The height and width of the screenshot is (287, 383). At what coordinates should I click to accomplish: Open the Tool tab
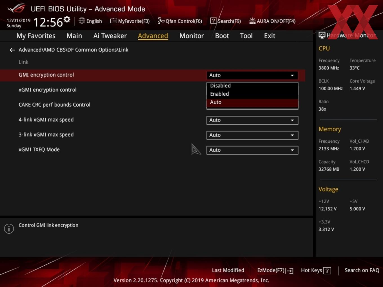point(246,36)
